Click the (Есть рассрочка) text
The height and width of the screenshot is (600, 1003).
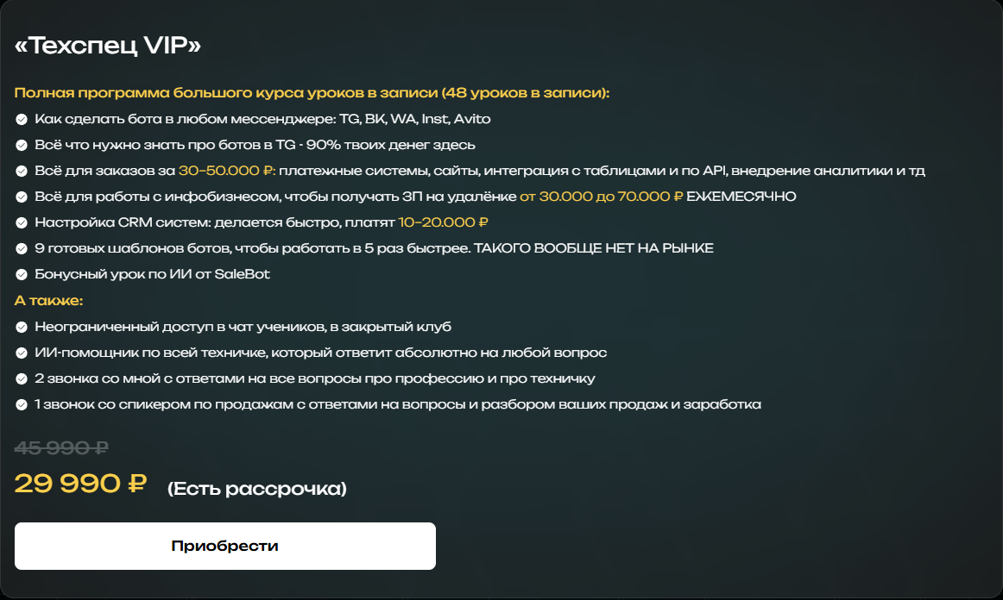point(257,489)
